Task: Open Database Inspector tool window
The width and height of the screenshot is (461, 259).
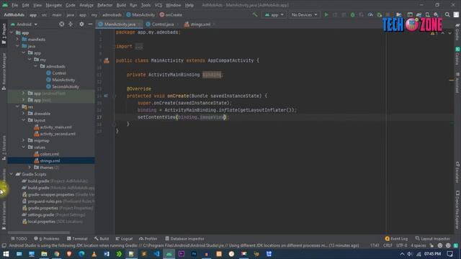Action: [x=184, y=239]
